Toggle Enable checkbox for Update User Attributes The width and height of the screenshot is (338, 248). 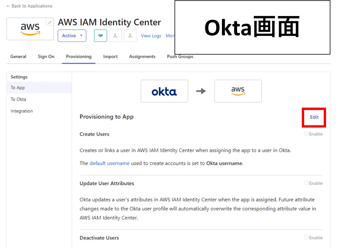coord(306,183)
